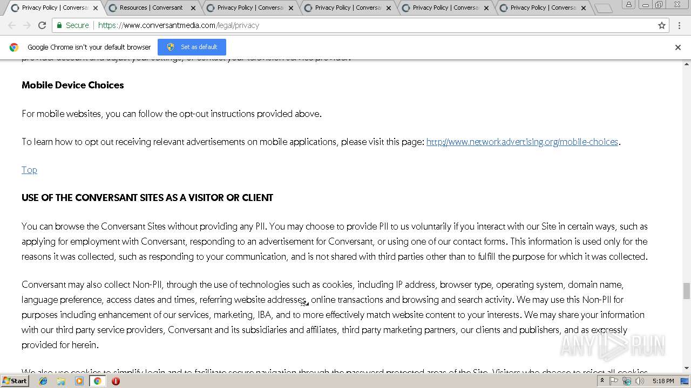Open media player from taskbar
691x388 pixels.
[79, 381]
